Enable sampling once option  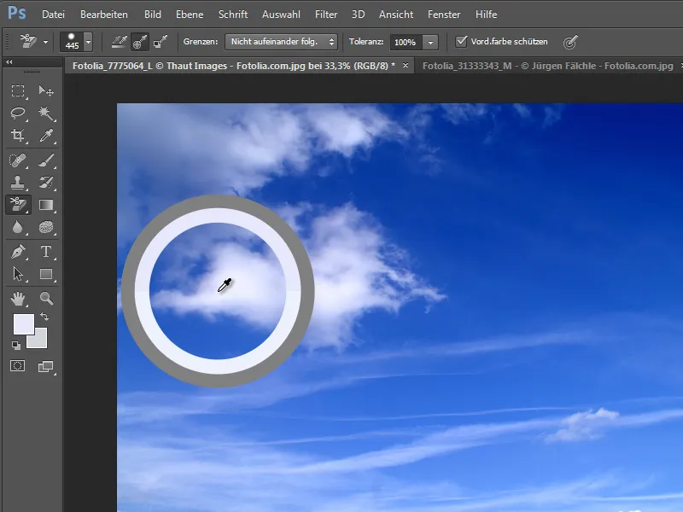click(x=139, y=42)
